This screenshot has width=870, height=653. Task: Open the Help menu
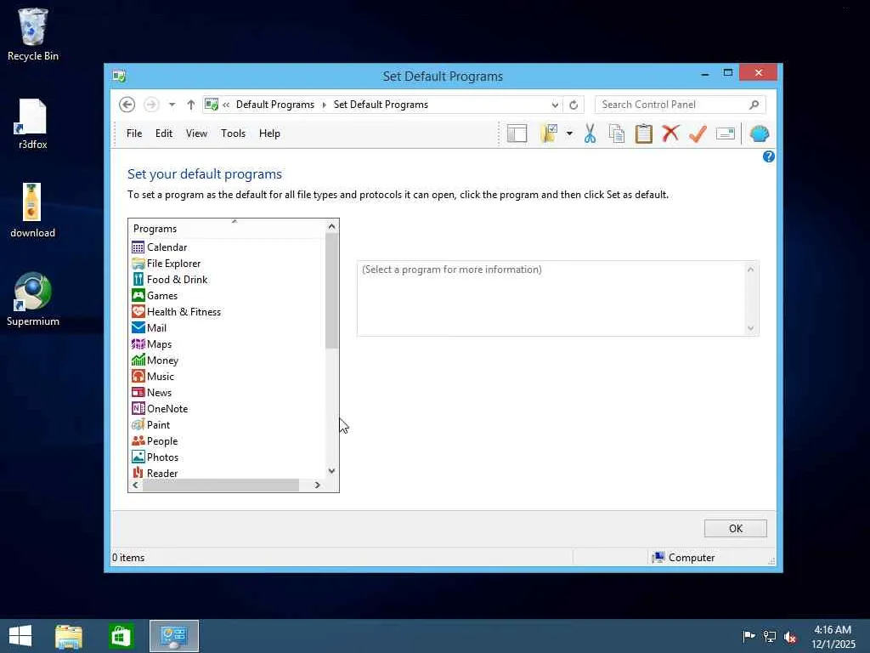tap(269, 133)
